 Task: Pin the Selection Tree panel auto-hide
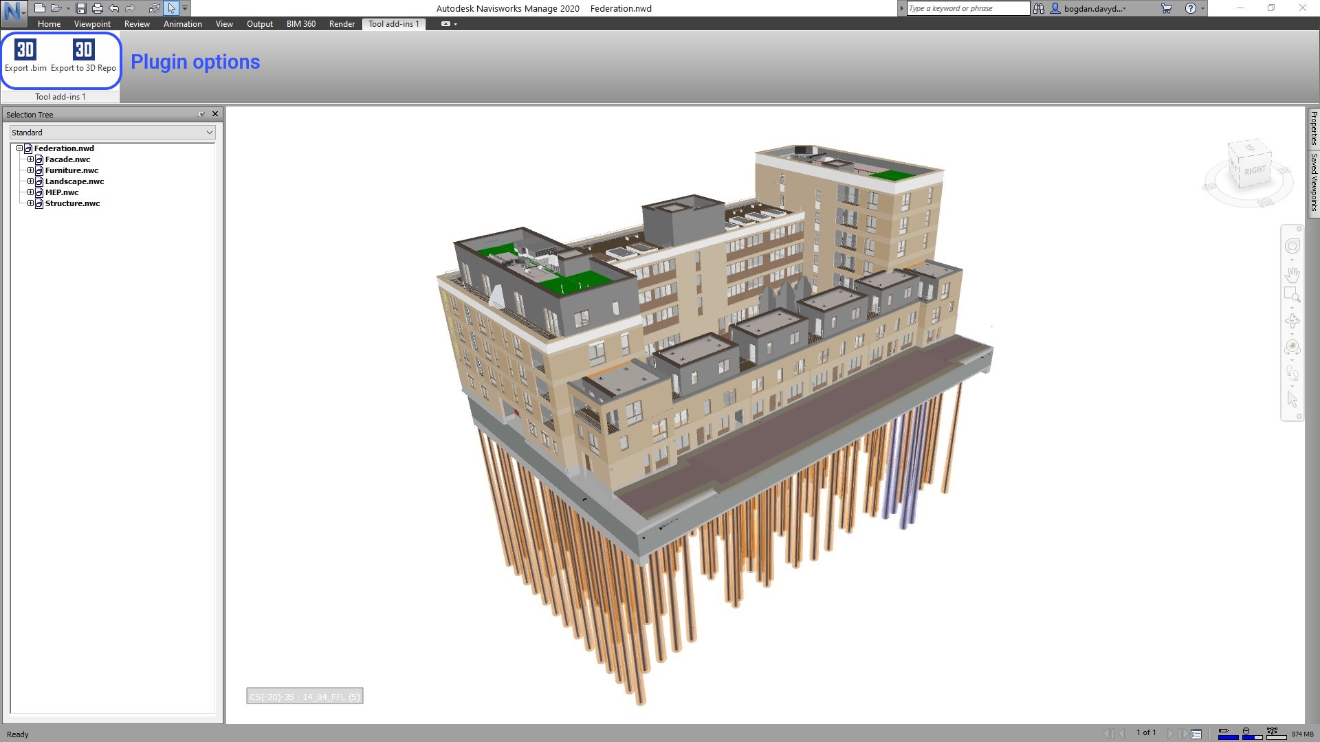(201, 114)
